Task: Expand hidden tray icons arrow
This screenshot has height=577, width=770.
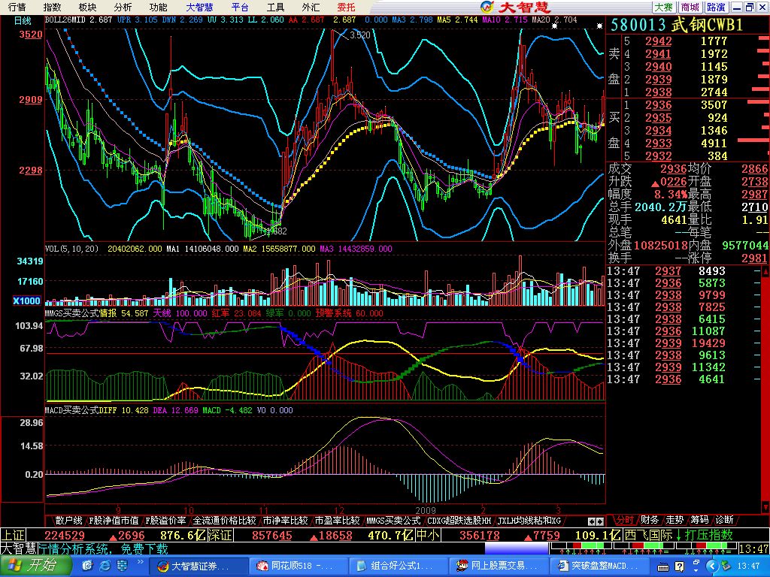Action: click(x=713, y=567)
